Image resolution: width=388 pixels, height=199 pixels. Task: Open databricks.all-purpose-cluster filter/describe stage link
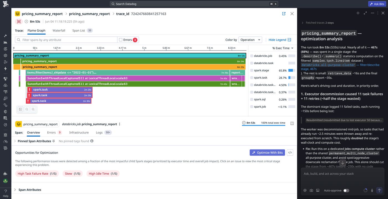(x=340, y=67)
